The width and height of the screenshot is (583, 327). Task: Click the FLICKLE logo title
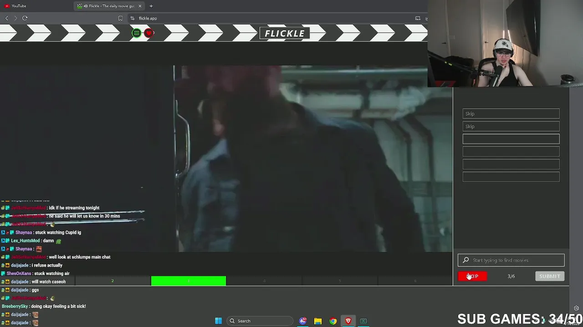[x=285, y=34]
